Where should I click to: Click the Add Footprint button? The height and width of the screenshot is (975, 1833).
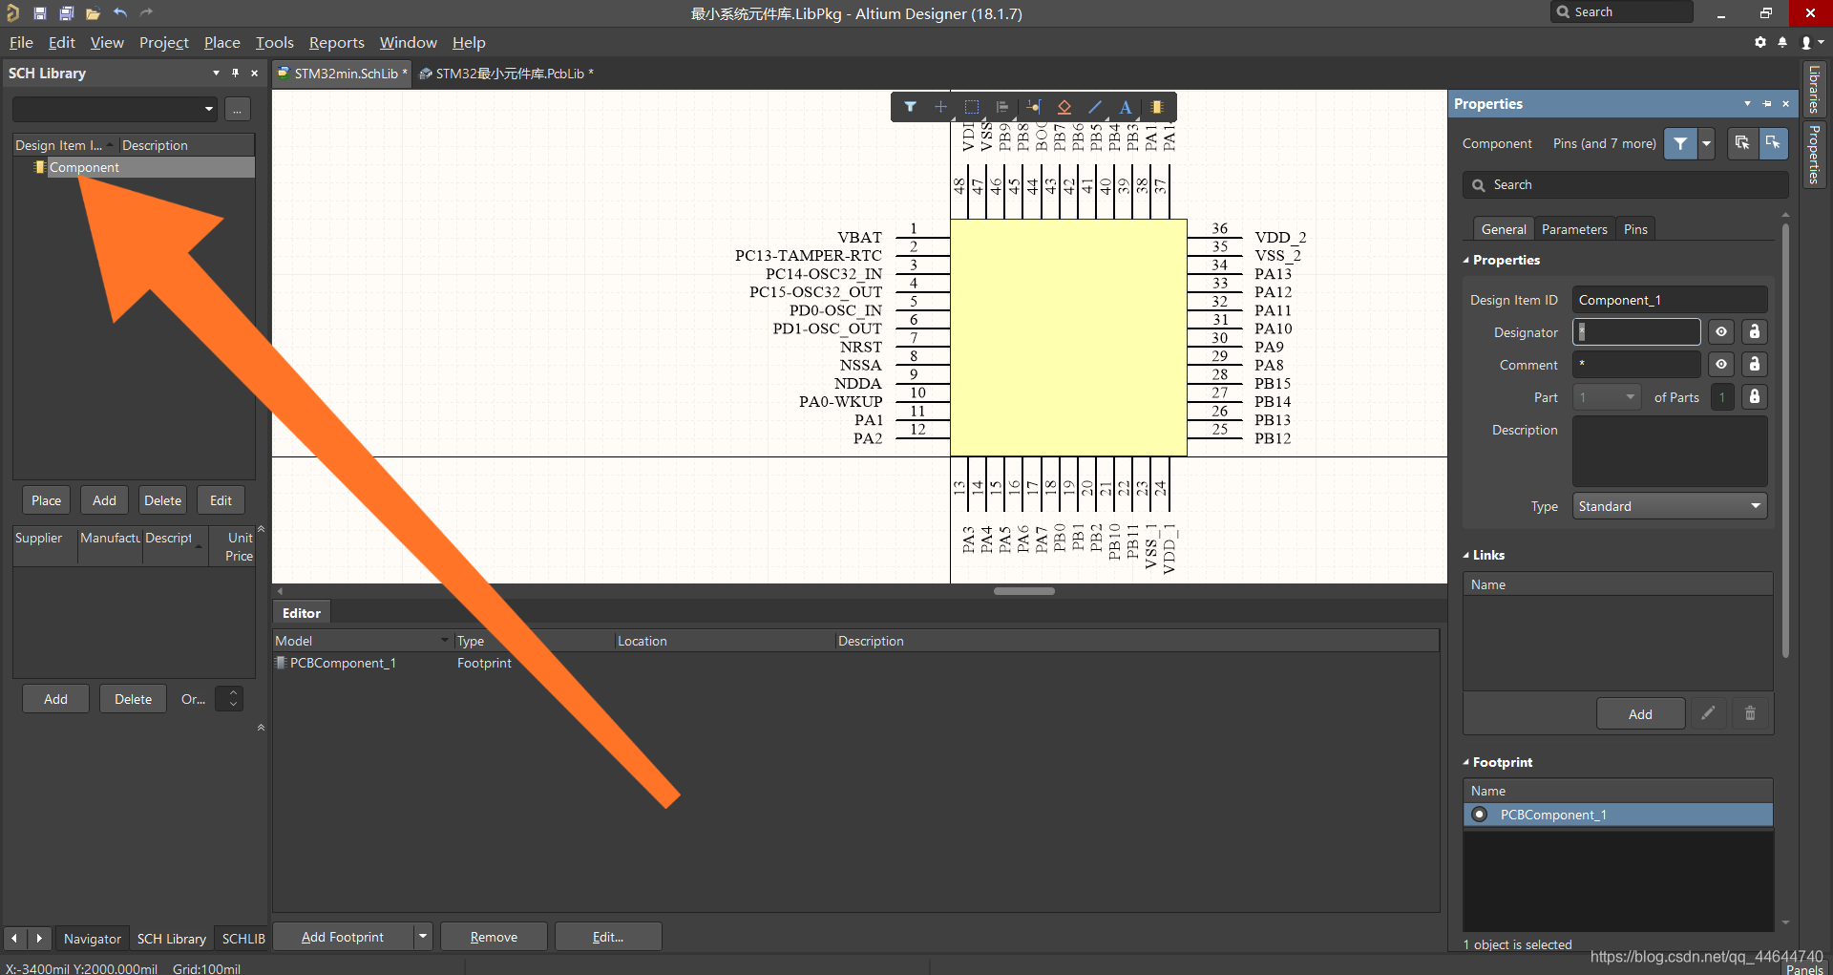(343, 937)
